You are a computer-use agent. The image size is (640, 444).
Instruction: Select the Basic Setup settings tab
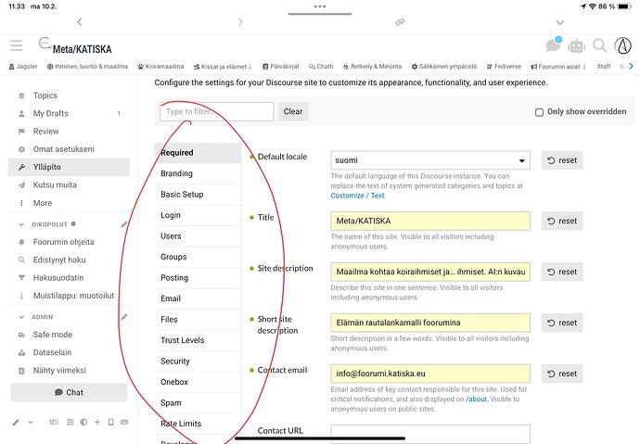tap(198, 195)
